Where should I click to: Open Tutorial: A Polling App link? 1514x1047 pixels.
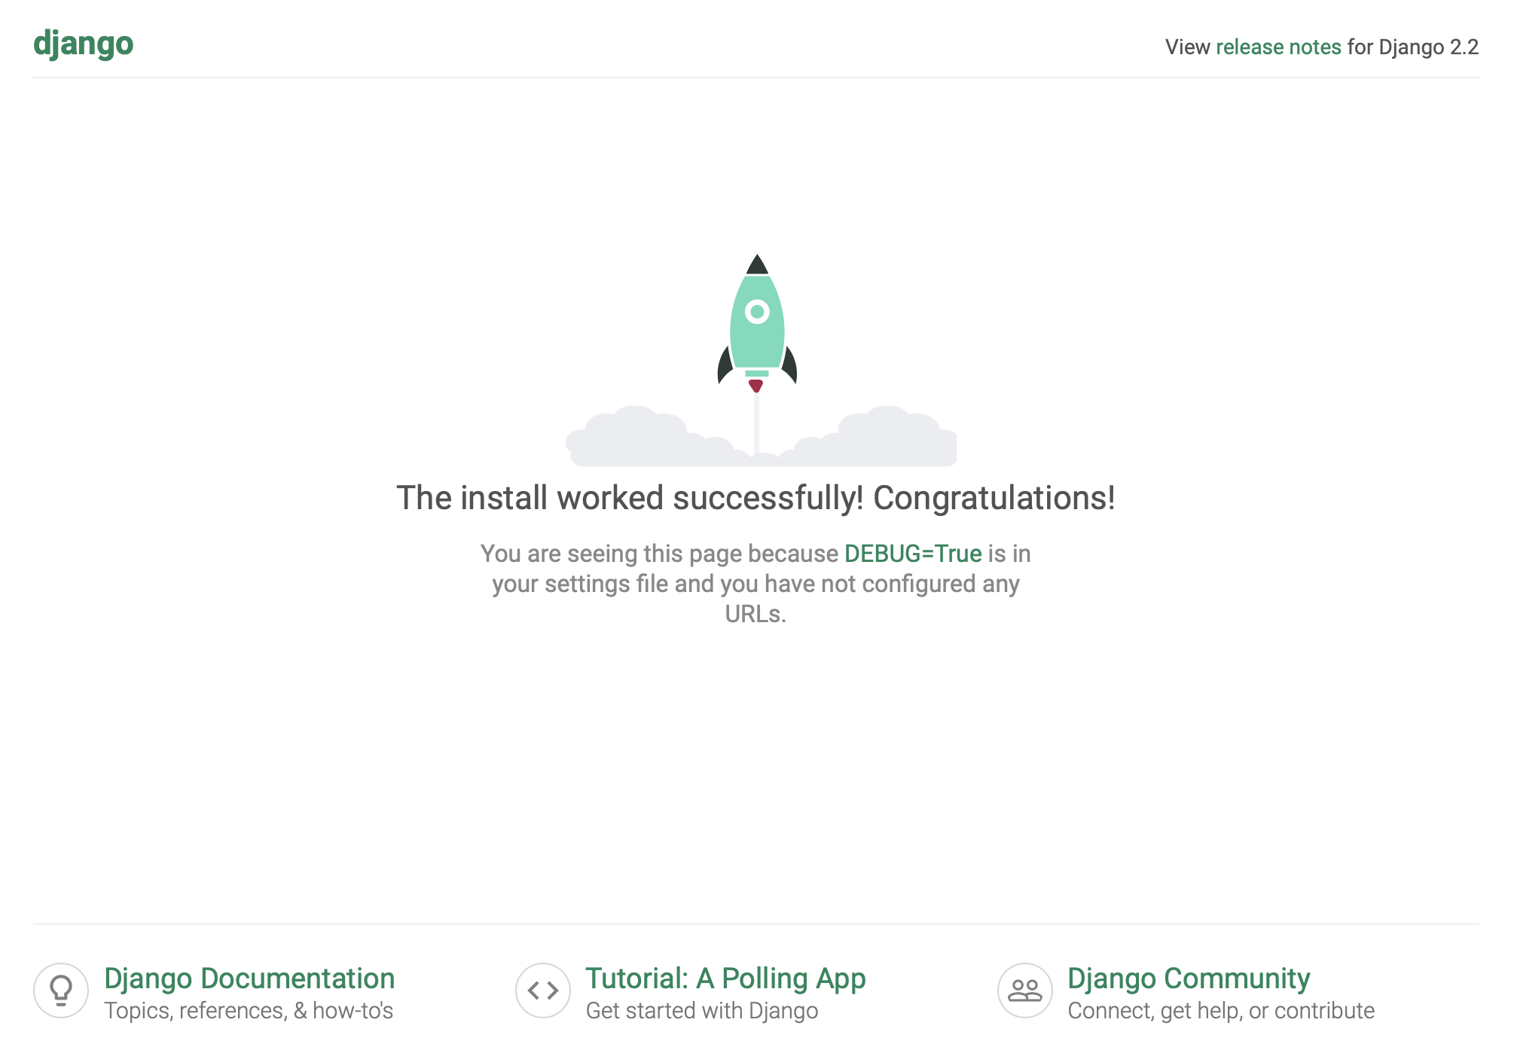[726, 978]
